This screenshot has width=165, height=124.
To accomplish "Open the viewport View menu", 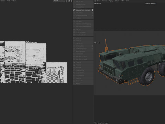I will [99, 1].
